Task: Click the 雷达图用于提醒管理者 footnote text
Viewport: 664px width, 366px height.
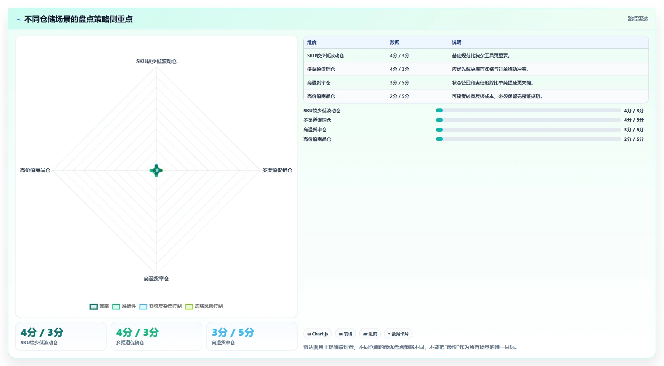Action: pos(411,347)
